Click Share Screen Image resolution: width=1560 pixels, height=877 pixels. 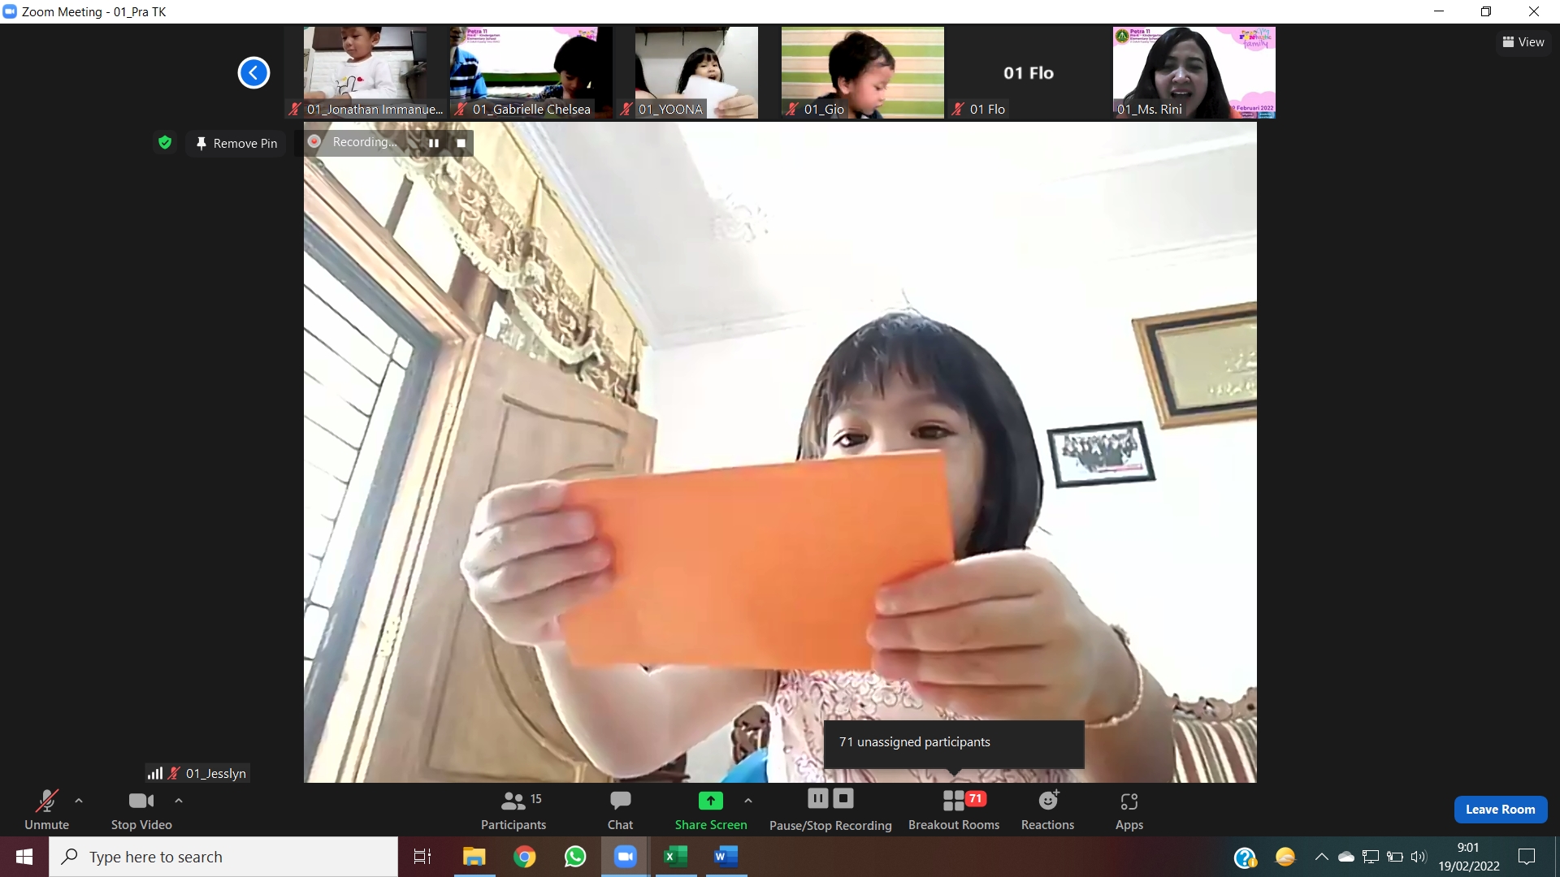pyautogui.click(x=711, y=810)
